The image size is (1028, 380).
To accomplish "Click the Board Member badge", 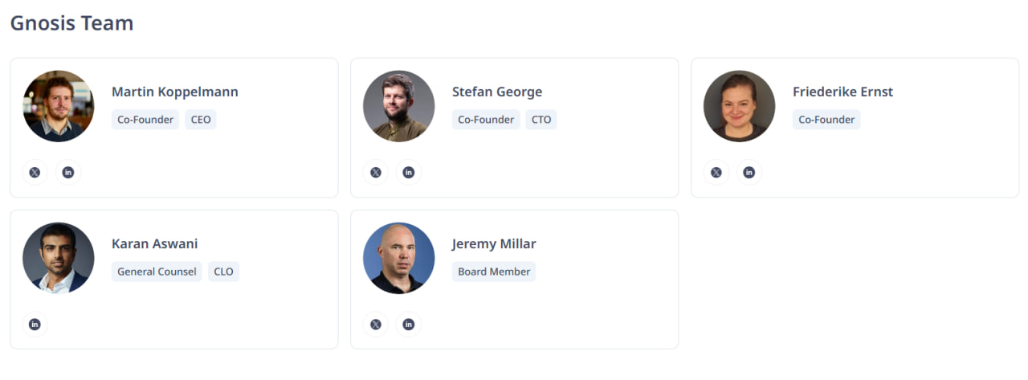I will (x=494, y=272).
